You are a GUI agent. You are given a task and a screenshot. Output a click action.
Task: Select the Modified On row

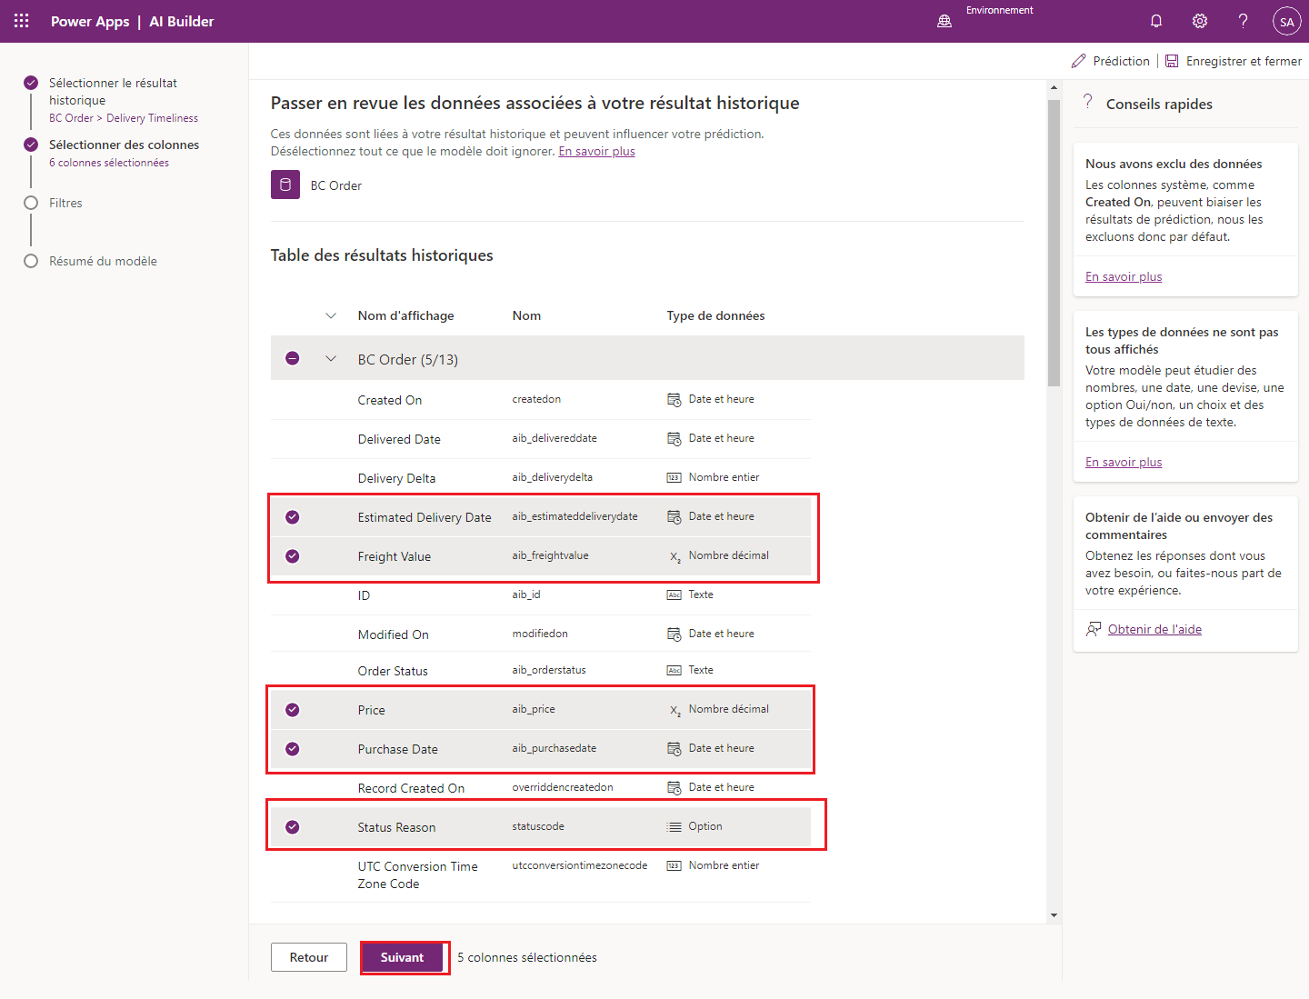541,634
